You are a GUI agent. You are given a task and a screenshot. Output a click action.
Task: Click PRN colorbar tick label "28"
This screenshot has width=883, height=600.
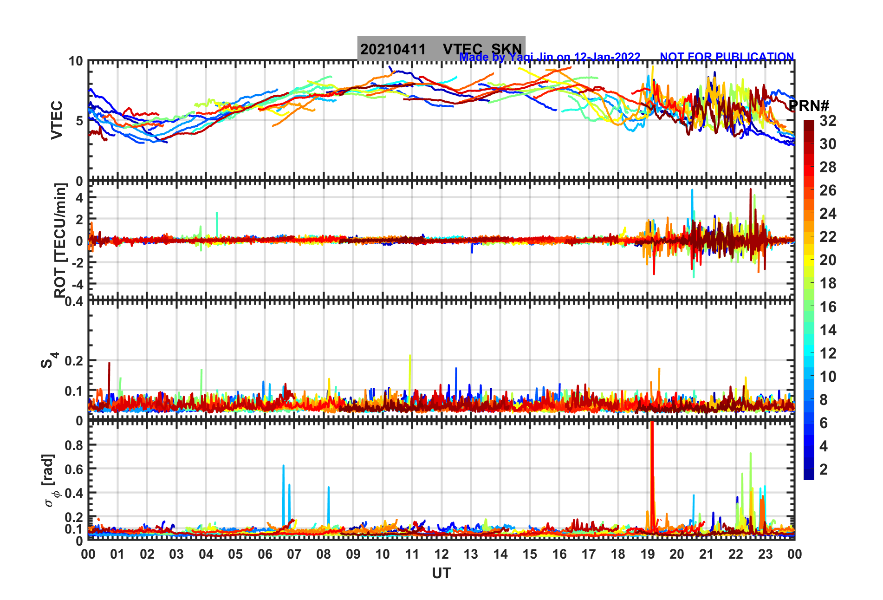828,167
